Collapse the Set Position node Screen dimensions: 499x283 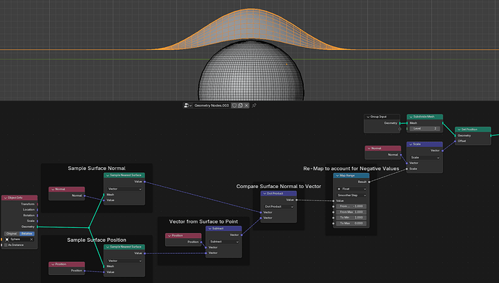click(x=459, y=130)
